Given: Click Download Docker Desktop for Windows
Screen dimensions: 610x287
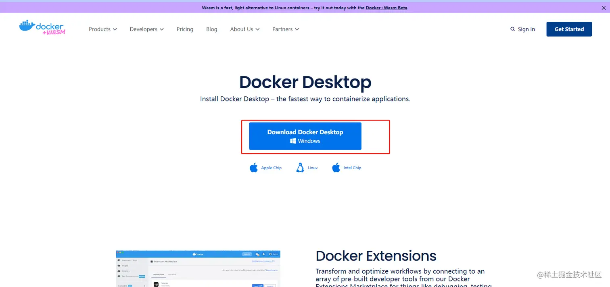Looking at the screenshot, I should point(305,136).
